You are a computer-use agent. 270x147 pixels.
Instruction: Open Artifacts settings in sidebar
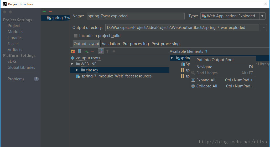click(15, 50)
